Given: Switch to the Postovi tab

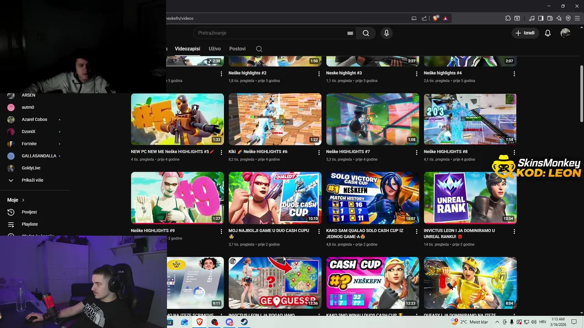Looking at the screenshot, I should [x=237, y=49].
